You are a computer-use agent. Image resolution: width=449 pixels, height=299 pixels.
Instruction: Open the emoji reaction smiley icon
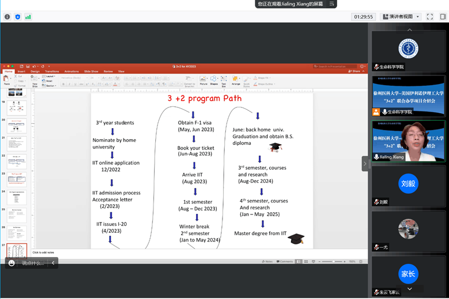coord(11,263)
